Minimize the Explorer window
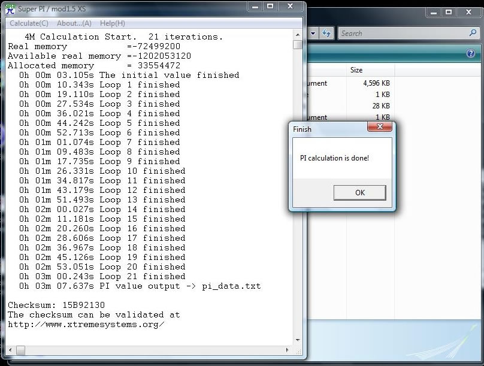The height and width of the screenshot is (366, 484). 433,13
